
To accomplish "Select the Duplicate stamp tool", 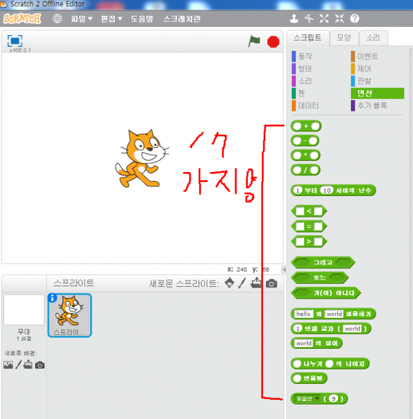I will coord(294,19).
